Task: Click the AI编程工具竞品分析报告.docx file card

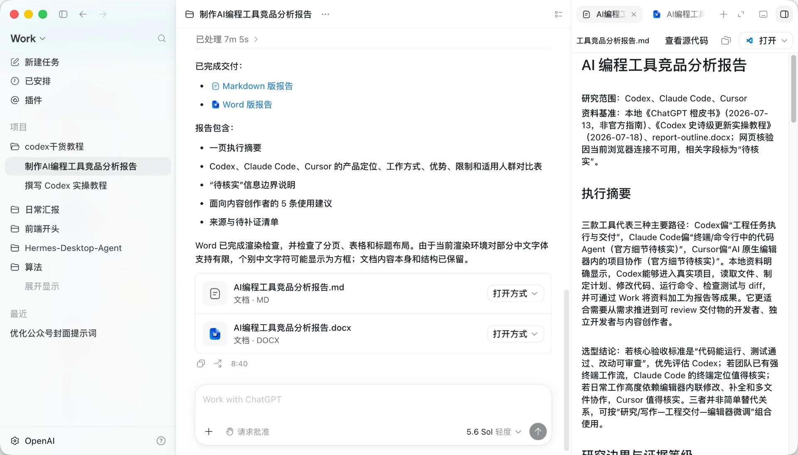Action: click(x=373, y=334)
